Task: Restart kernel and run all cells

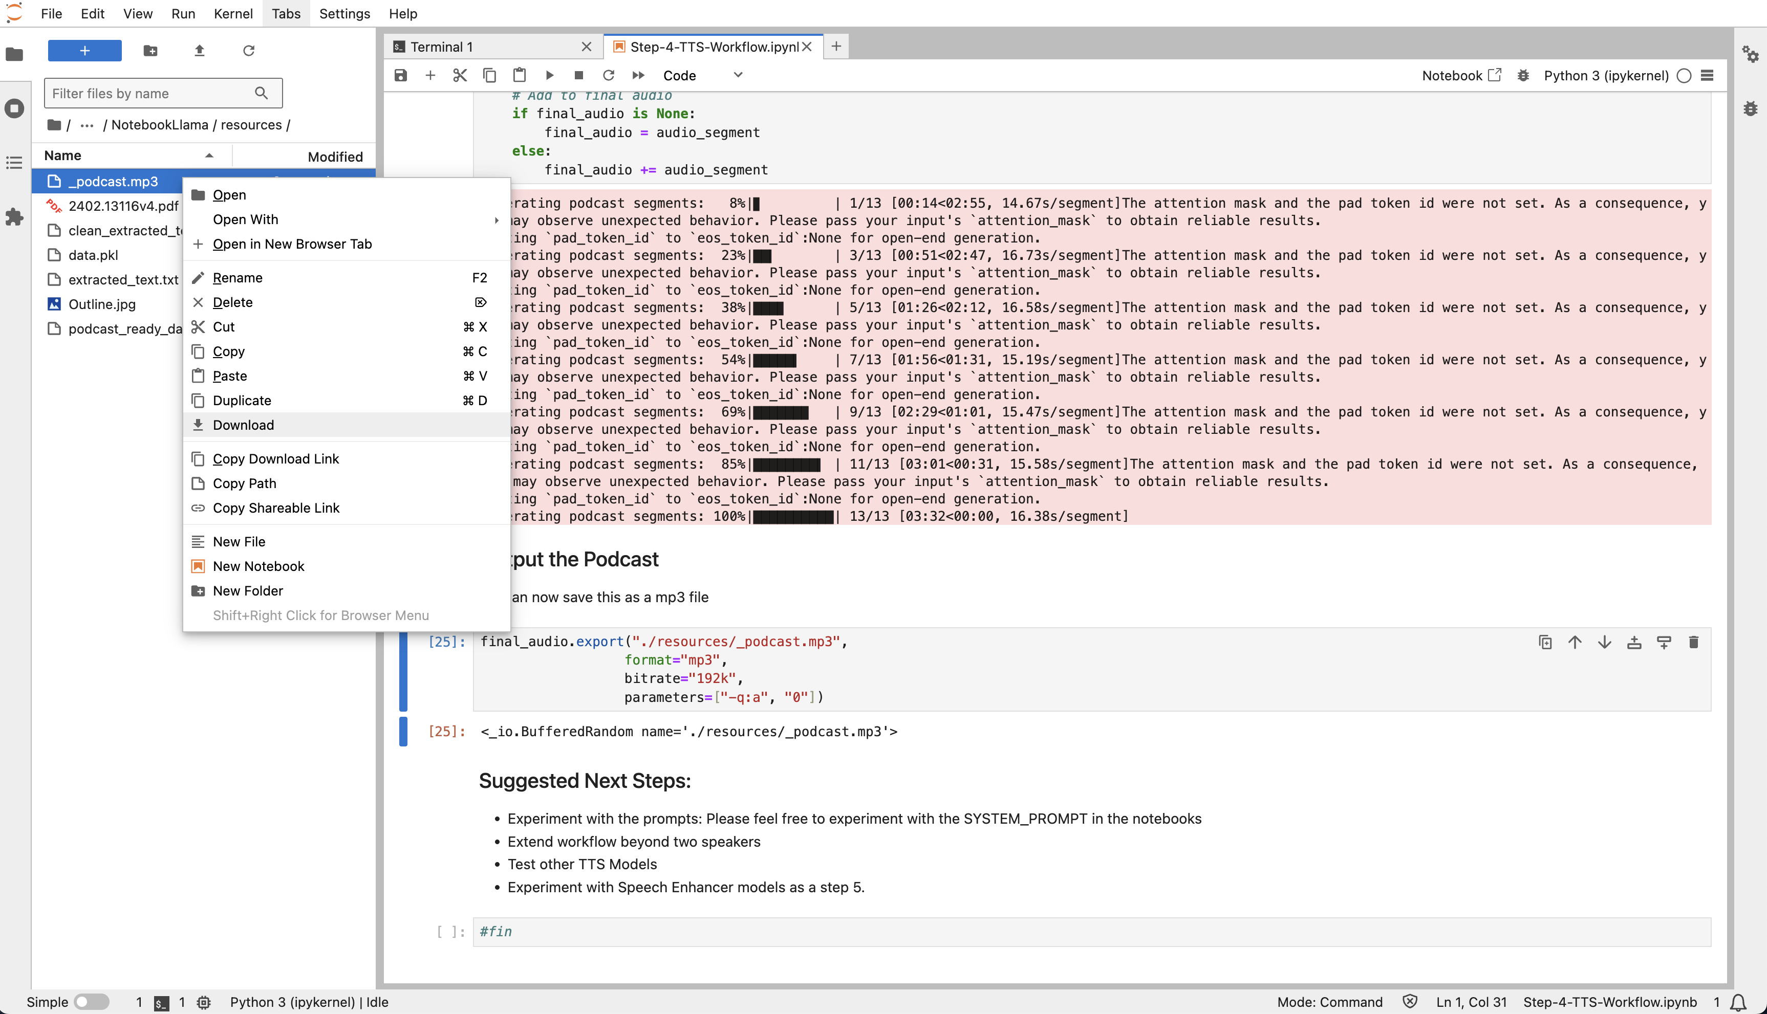Action: tap(637, 75)
